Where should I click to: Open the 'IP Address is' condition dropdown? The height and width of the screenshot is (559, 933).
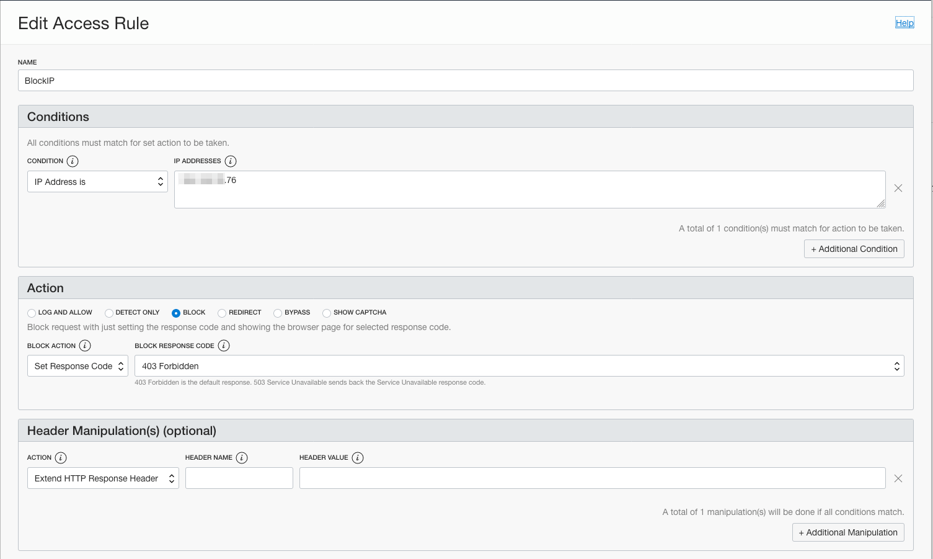pos(97,182)
